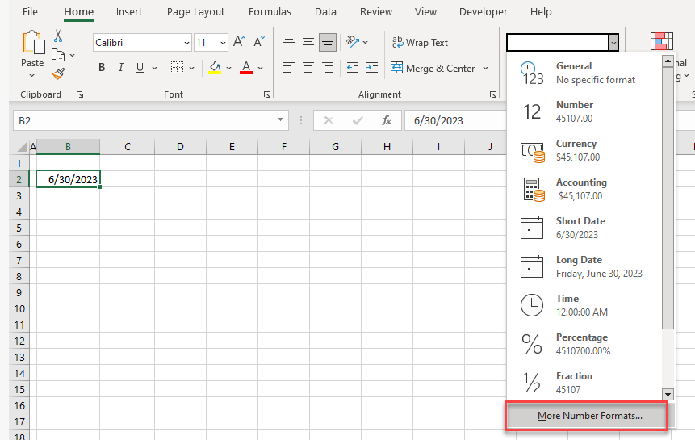Select the Format Painter brush icon
This screenshot has width=695, height=440.
coord(58,73)
